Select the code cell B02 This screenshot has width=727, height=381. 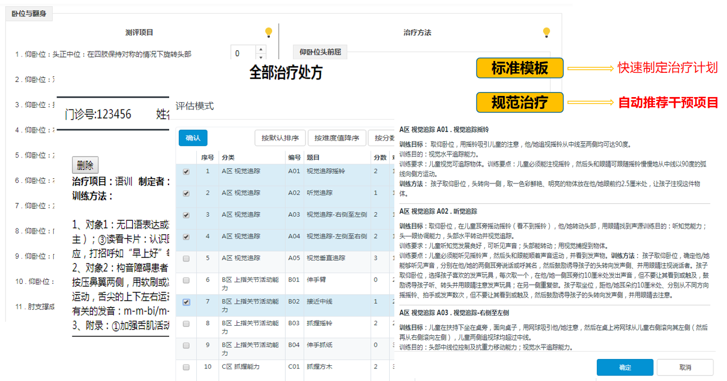(294, 302)
